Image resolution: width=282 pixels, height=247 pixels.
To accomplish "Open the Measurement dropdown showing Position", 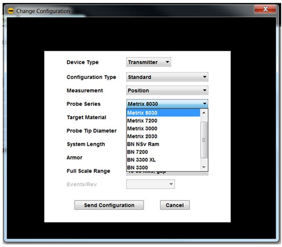I will 167,90.
